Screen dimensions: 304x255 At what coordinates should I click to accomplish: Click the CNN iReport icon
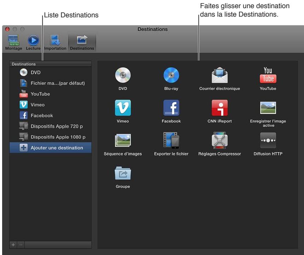pos(219,108)
